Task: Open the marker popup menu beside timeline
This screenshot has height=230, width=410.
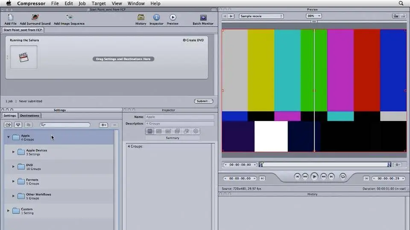Action: (398, 164)
